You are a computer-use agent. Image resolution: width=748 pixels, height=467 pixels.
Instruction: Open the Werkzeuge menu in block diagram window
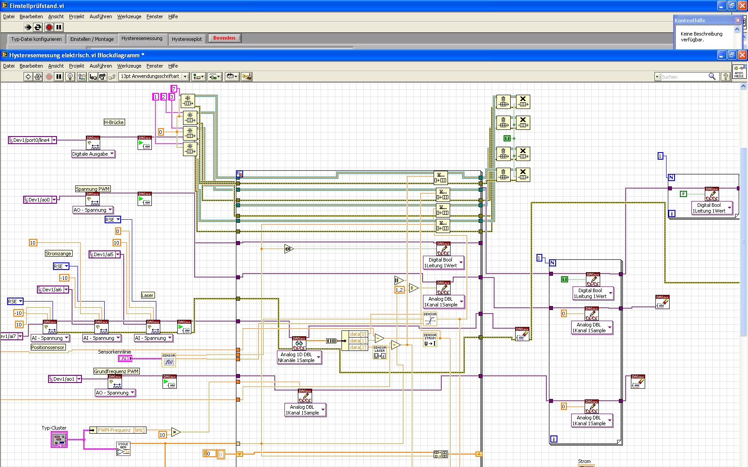point(129,66)
